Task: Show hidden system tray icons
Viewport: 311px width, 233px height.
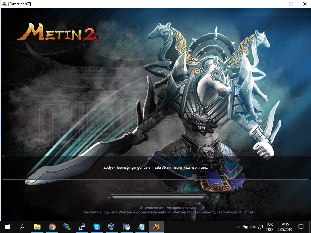Action: click(238, 227)
